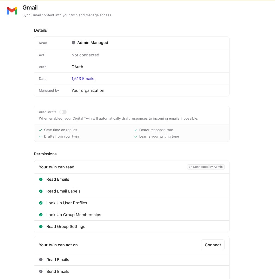
Task: Click the Auth row label
Action: point(43,67)
